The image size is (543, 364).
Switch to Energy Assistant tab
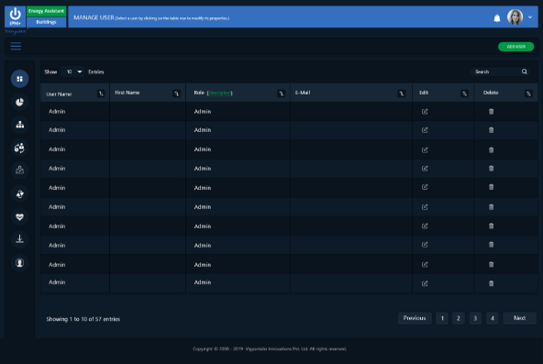click(x=47, y=11)
